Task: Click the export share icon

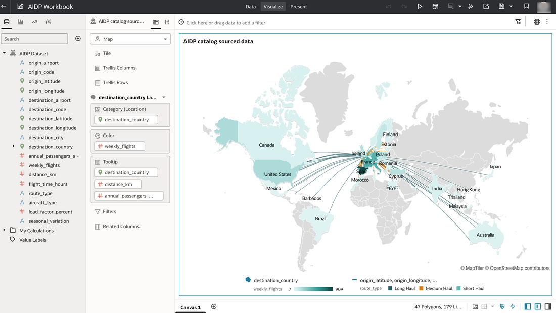Action: (486, 7)
